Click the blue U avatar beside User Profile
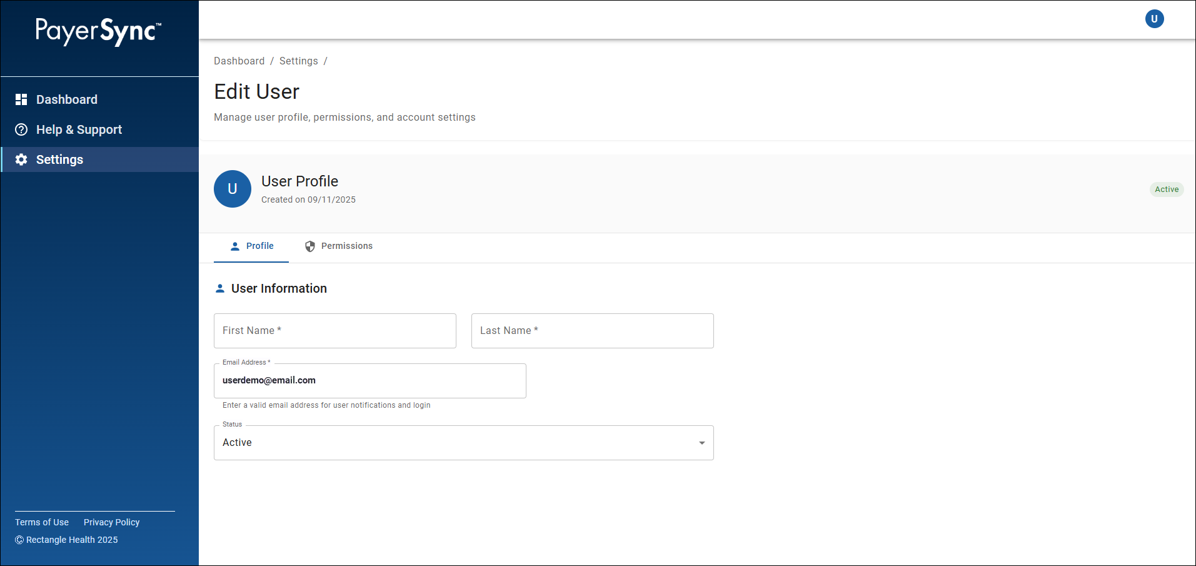The image size is (1196, 566). tap(232, 189)
